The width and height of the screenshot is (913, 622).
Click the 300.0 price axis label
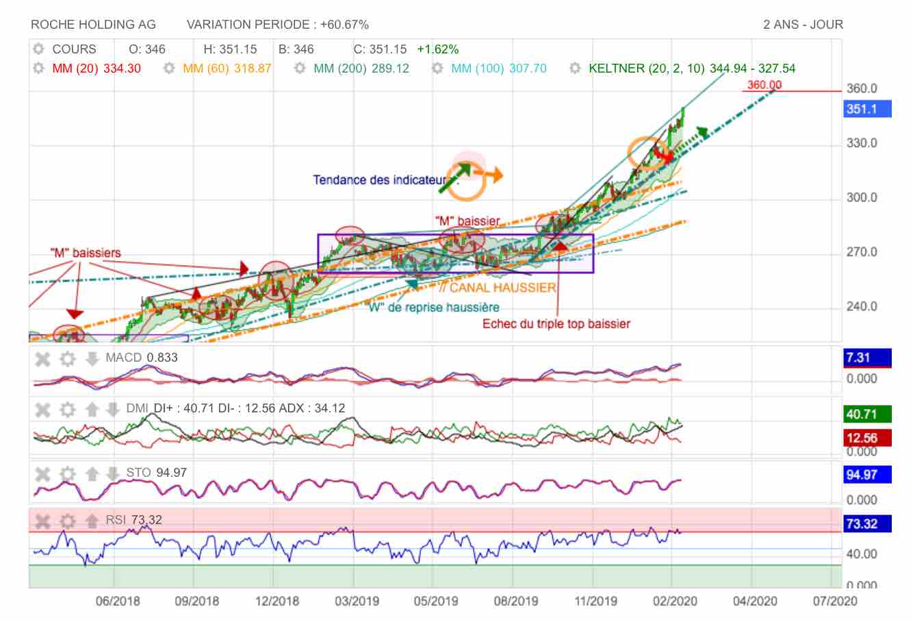point(862,198)
